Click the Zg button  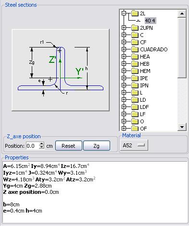pos(97,146)
